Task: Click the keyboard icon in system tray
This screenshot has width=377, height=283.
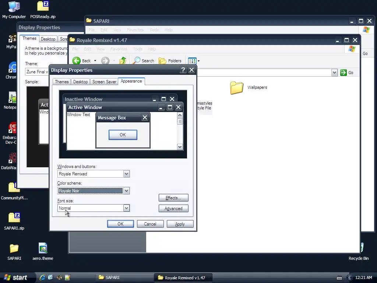Action: tap(339, 278)
